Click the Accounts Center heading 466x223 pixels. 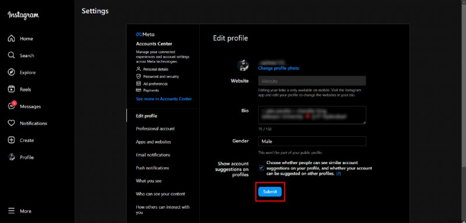pos(154,44)
